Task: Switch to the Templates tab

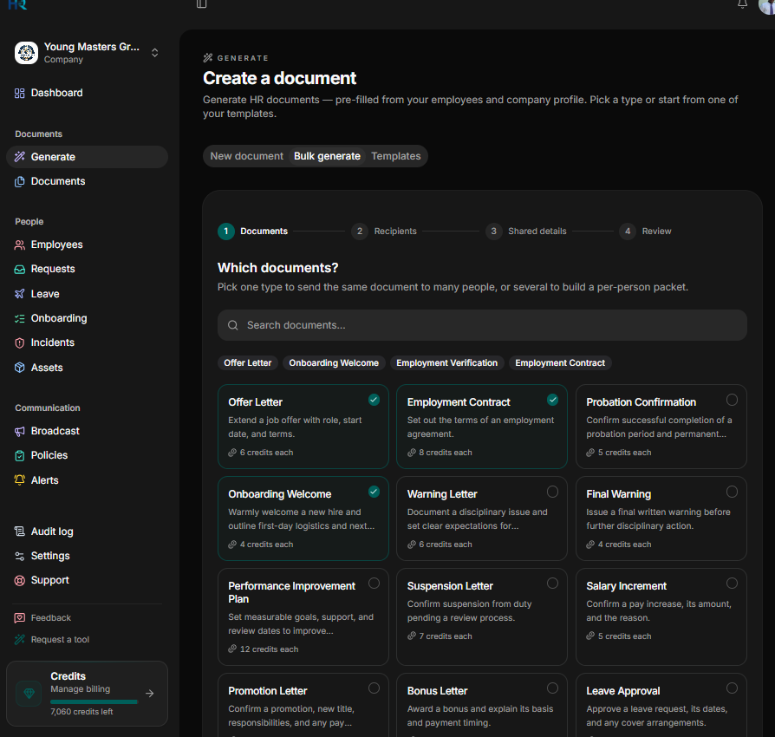Action: pos(396,156)
